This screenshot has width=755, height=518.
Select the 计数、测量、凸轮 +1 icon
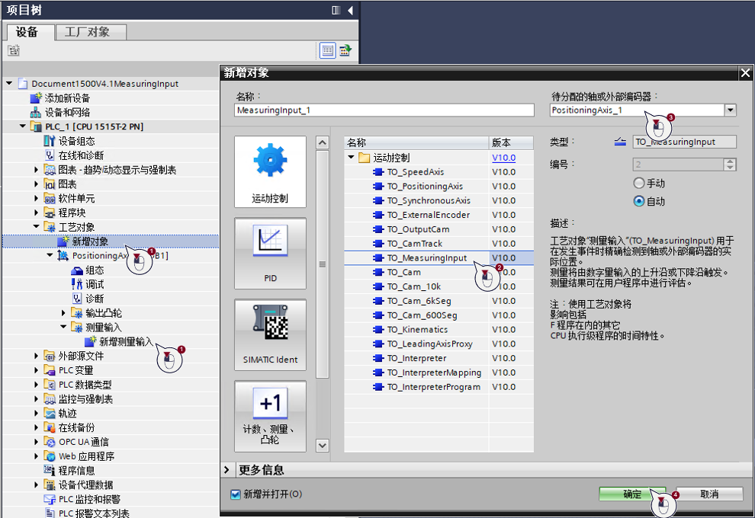(270, 417)
